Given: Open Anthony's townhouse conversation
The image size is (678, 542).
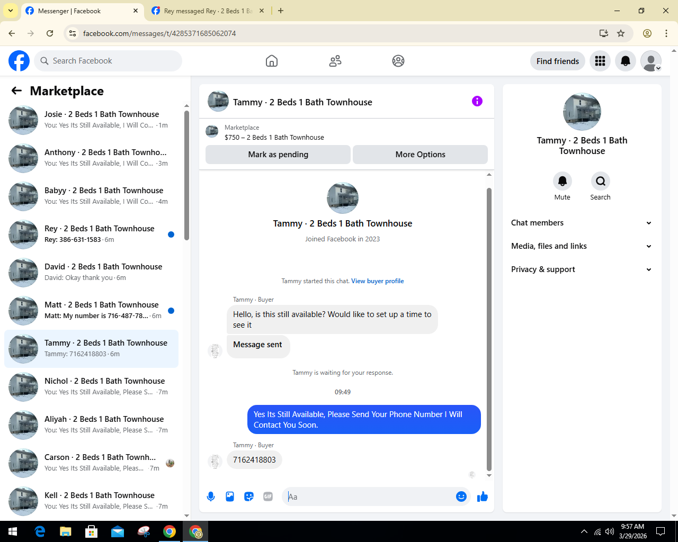Looking at the screenshot, I should [91, 158].
